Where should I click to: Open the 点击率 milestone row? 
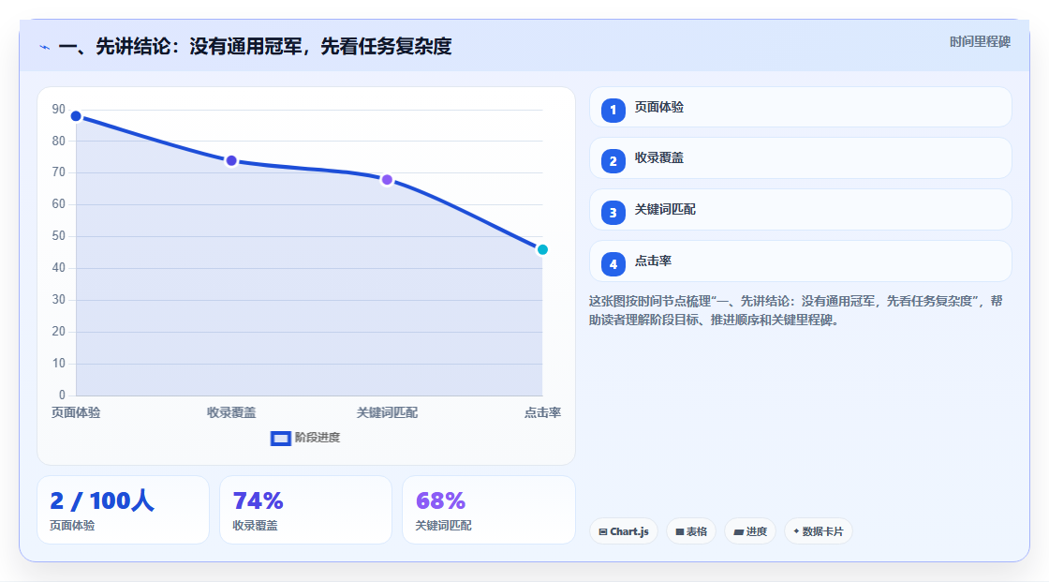point(800,261)
